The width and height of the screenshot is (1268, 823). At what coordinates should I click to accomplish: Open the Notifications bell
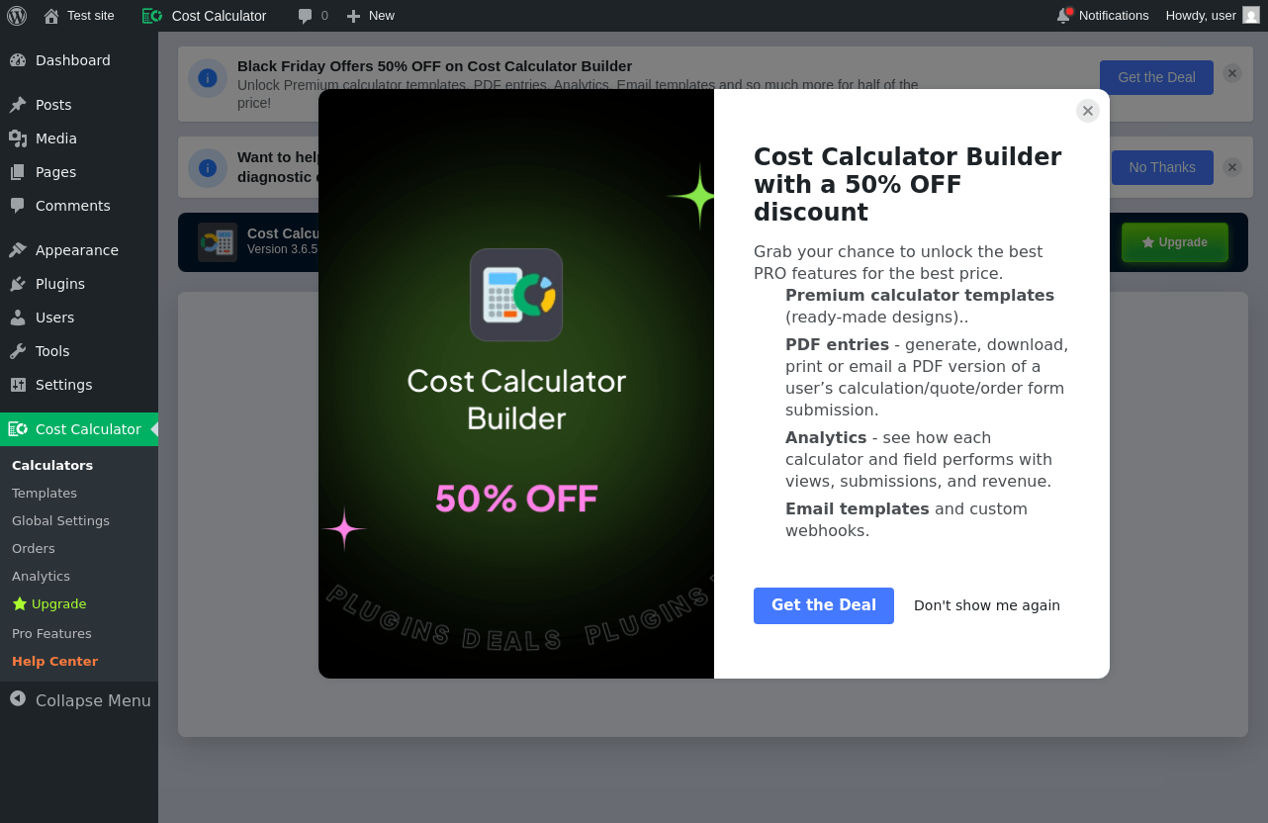1103,16
